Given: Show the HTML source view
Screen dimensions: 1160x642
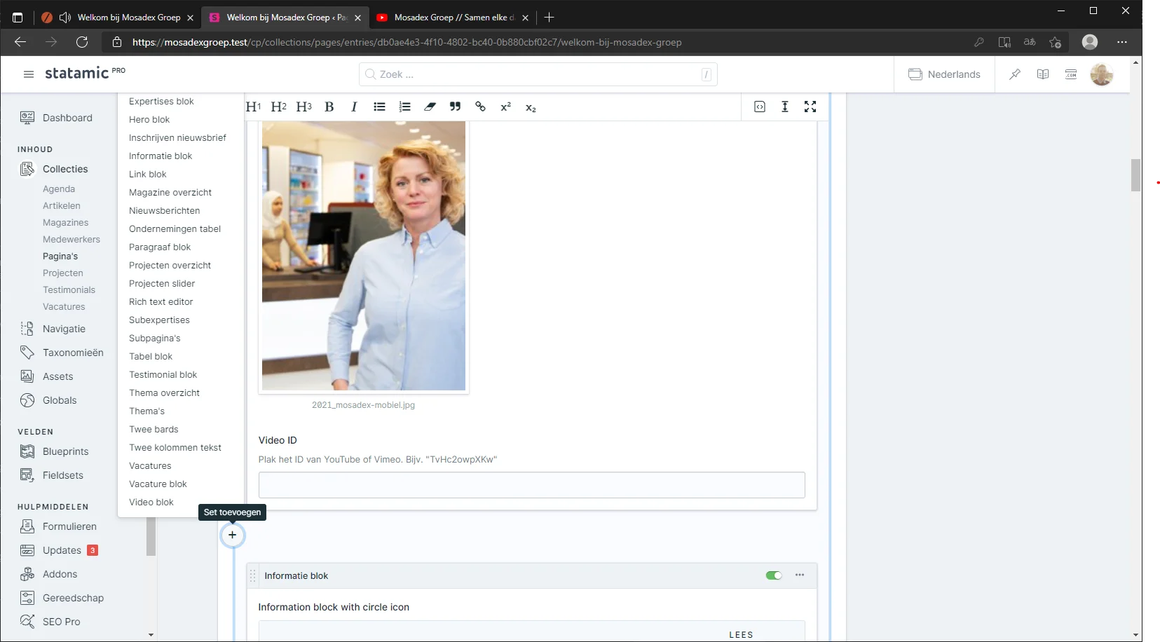Looking at the screenshot, I should [x=760, y=107].
